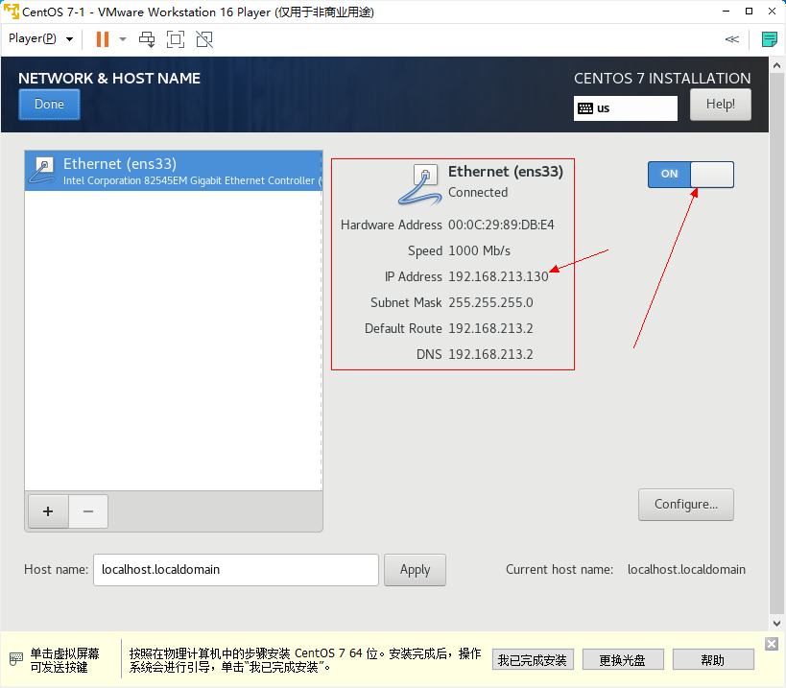Viewport: 786px width, 688px height.
Task: Click the Unity mode icon
Action: pyautogui.click(x=203, y=39)
